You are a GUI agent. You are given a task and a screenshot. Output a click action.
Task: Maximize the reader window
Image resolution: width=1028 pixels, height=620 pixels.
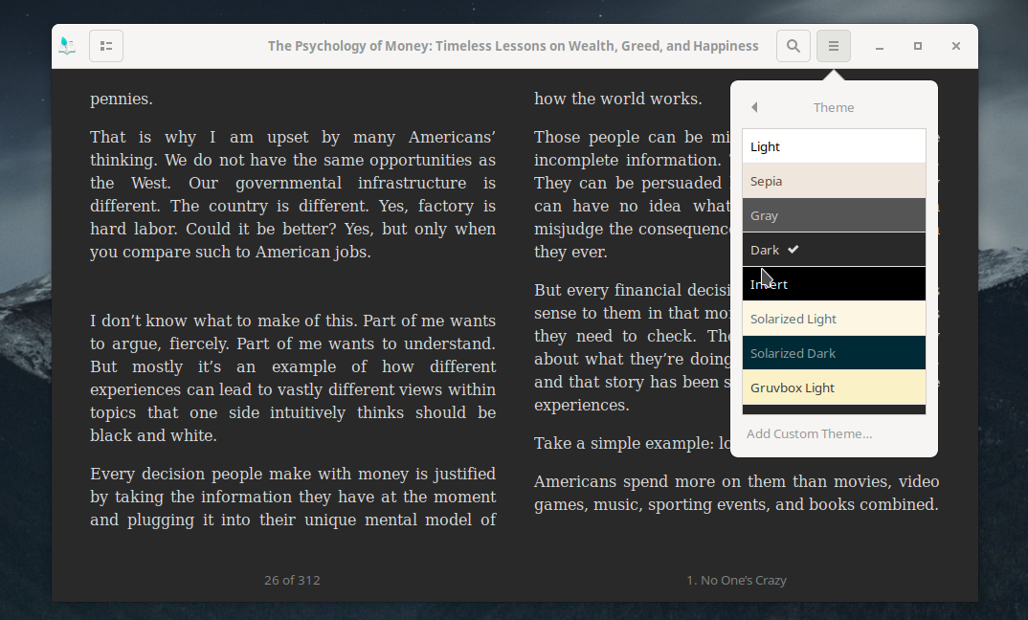(918, 46)
